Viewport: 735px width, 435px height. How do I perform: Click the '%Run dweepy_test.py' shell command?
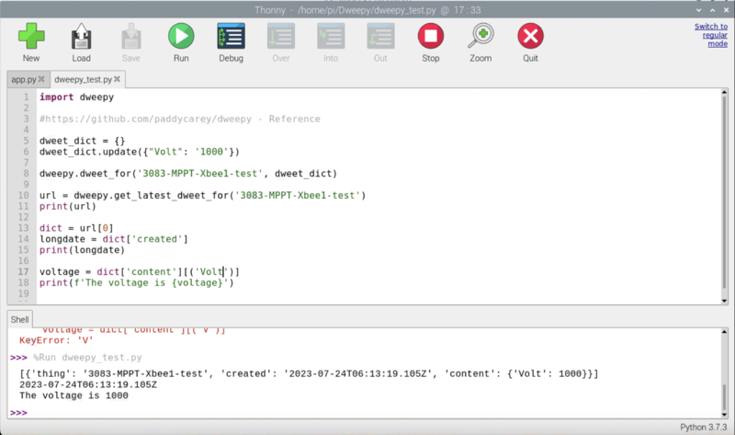tap(87, 358)
